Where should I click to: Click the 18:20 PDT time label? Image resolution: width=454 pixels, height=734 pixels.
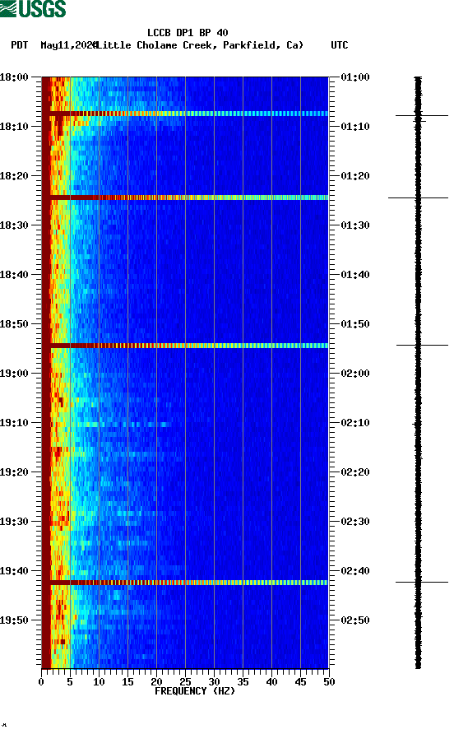14,176
